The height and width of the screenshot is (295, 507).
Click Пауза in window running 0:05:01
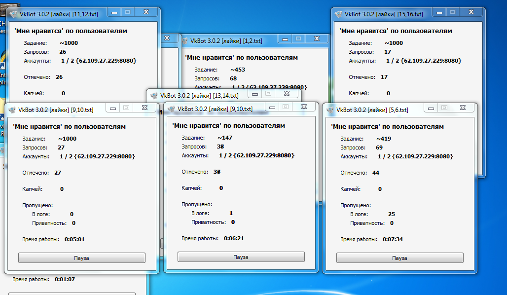click(81, 258)
